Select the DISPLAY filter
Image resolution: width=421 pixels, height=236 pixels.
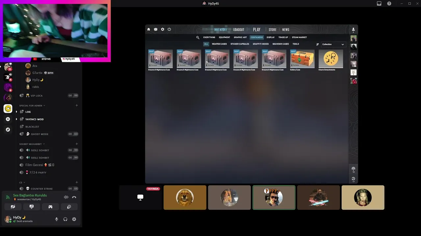pos(270,37)
